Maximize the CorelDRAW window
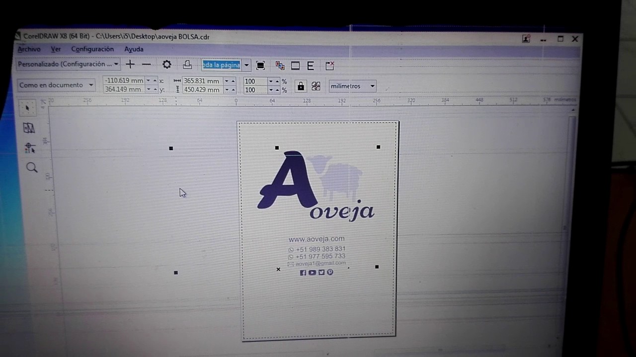The width and height of the screenshot is (636, 357). pyautogui.click(x=560, y=39)
